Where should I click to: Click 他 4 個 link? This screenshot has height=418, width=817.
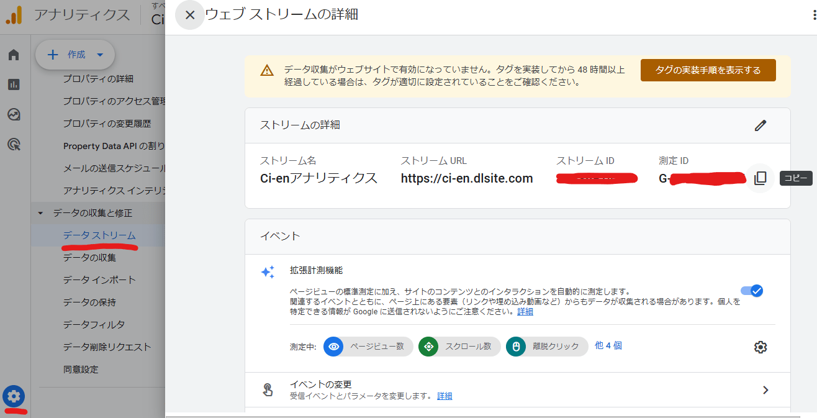(x=608, y=345)
